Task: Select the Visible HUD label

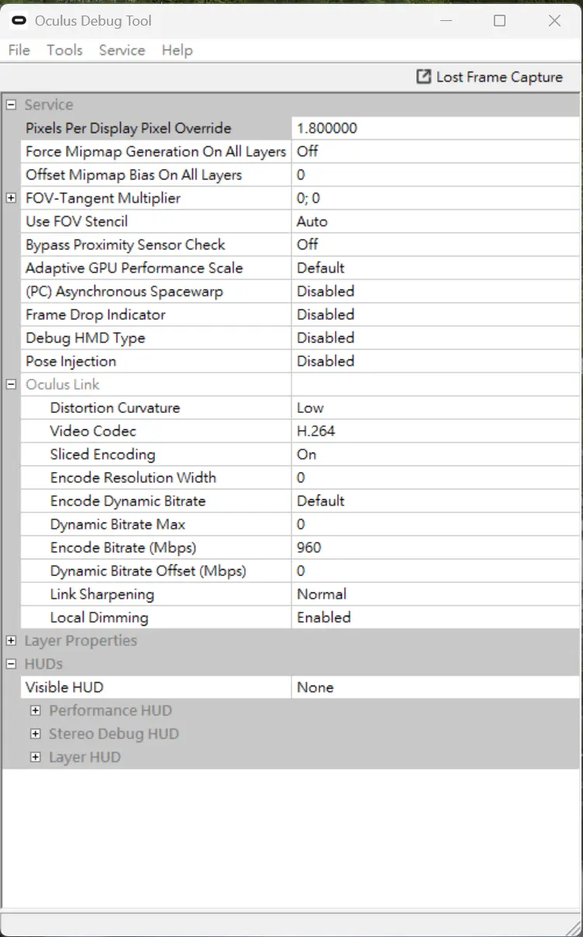Action: tap(64, 687)
